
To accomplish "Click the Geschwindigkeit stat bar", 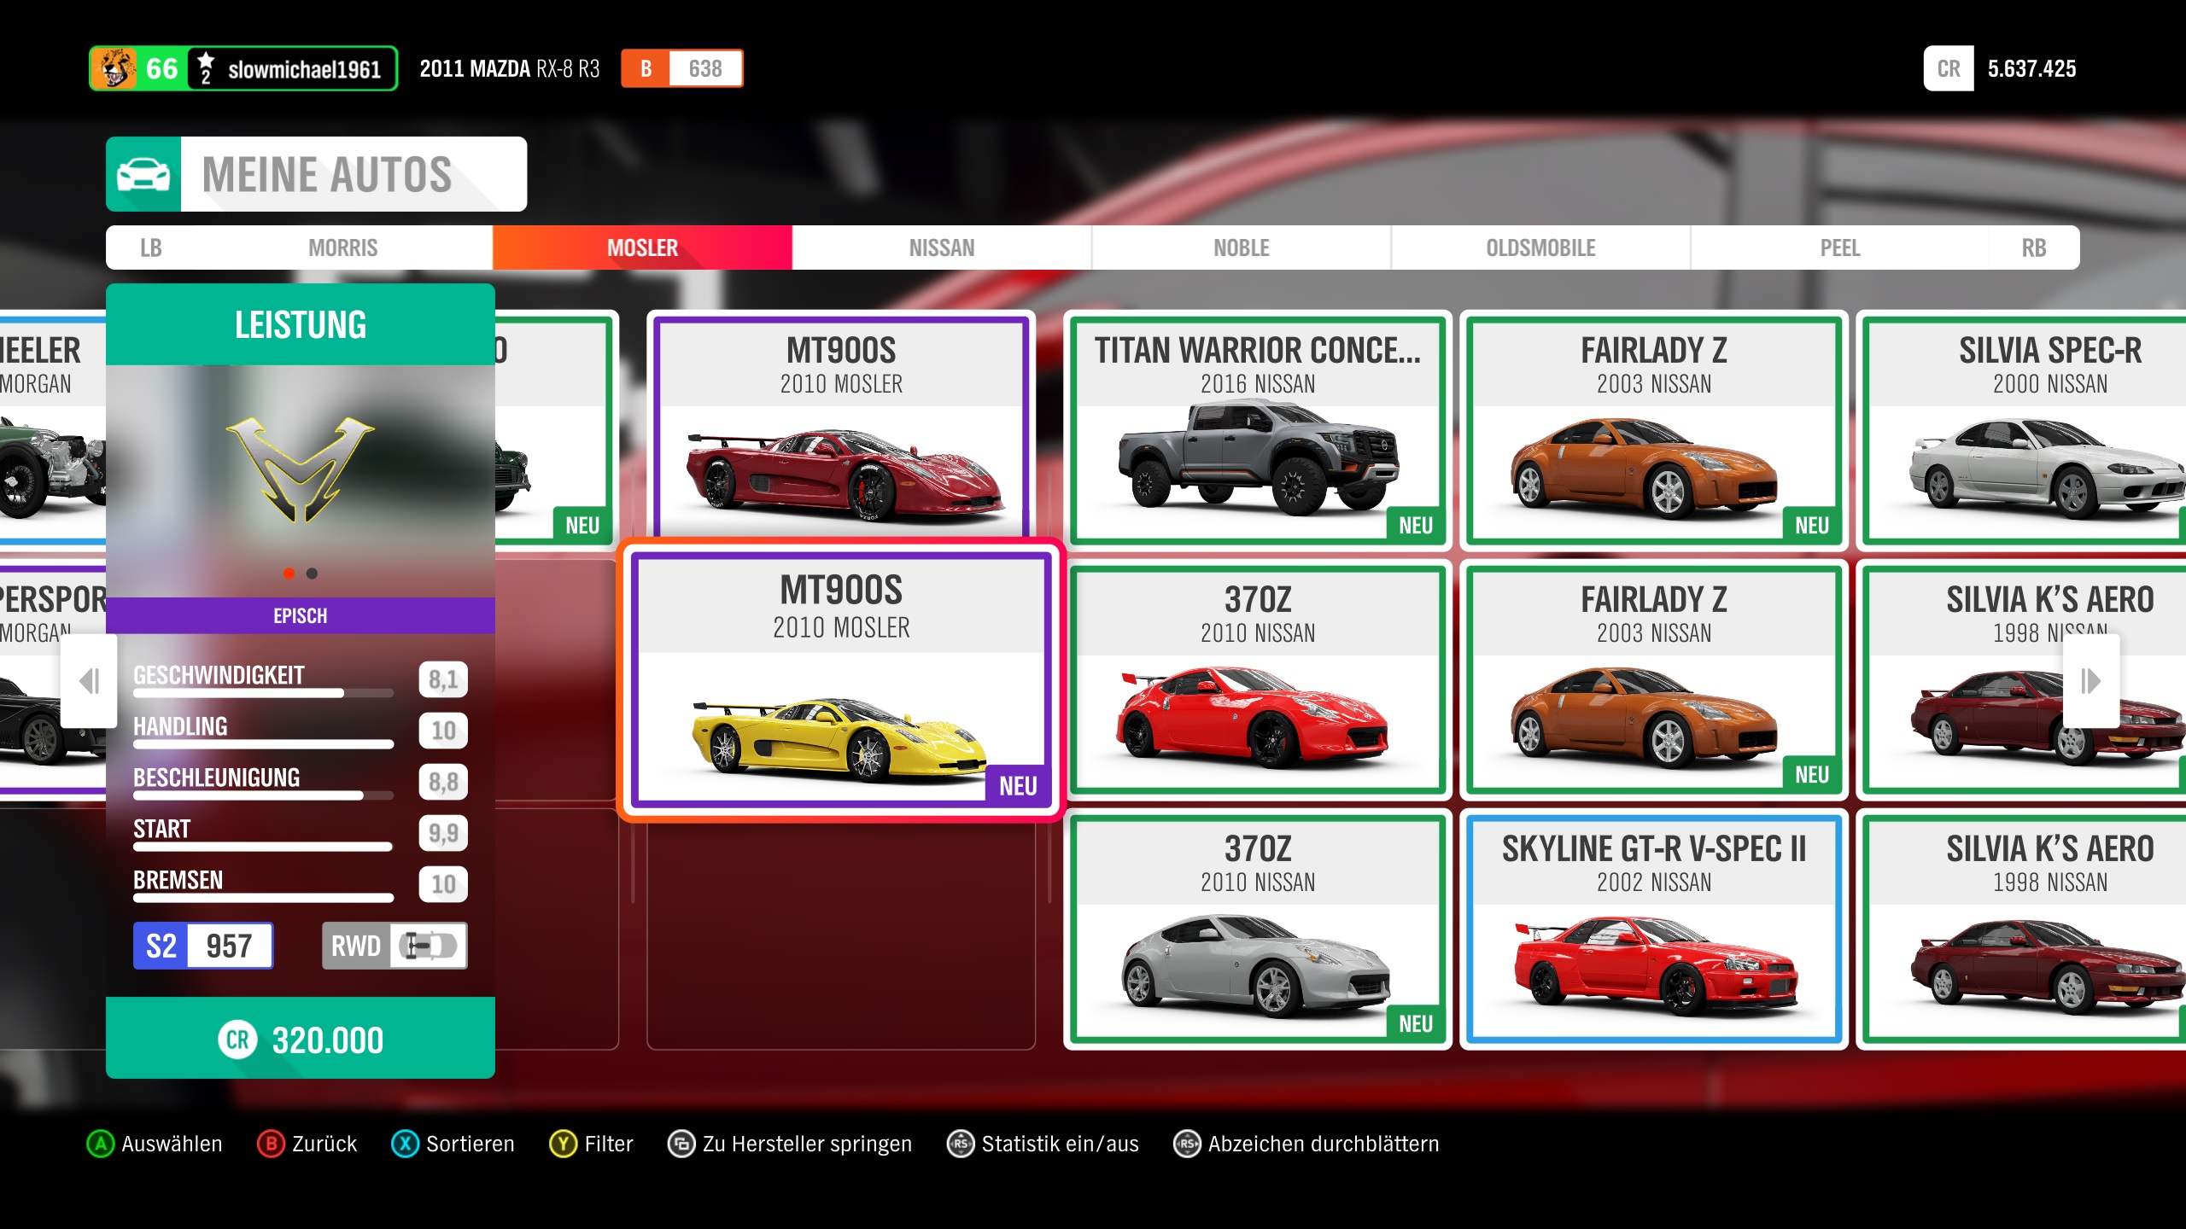I will pos(263,693).
